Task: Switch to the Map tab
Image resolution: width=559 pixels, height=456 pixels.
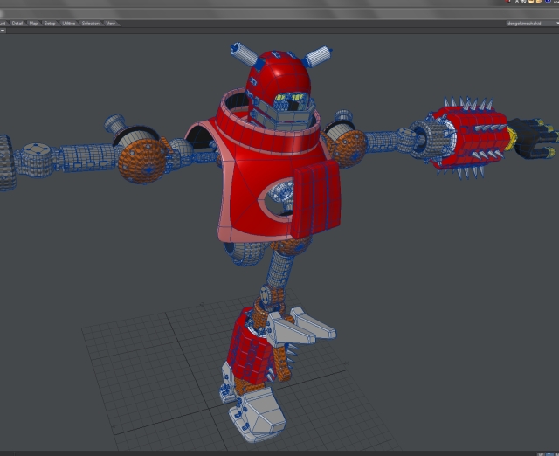Action: (33, 23)
